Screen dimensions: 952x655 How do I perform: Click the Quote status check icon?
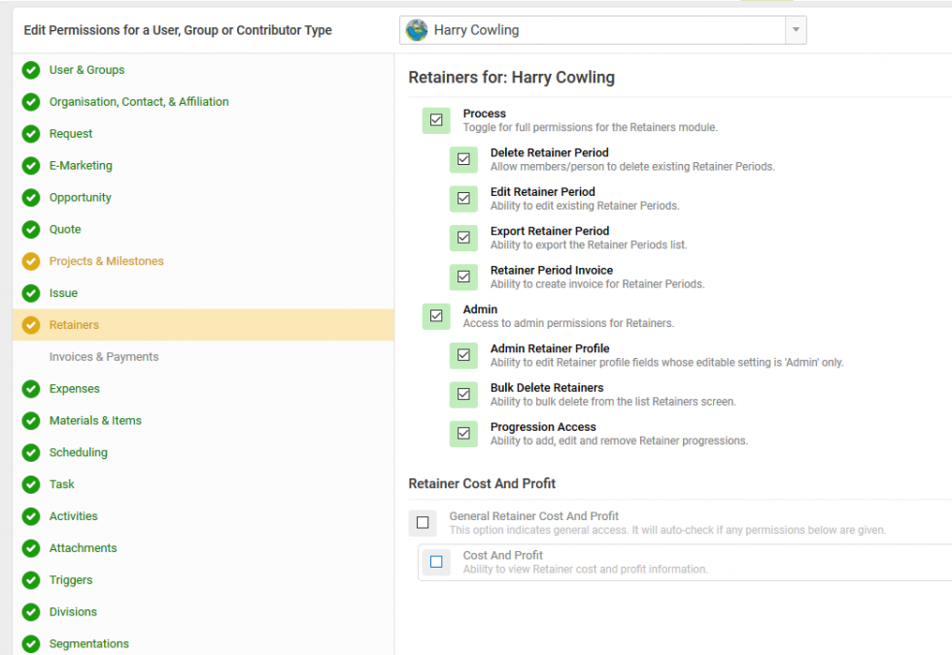pyautogui.click(x=31, y=229)
